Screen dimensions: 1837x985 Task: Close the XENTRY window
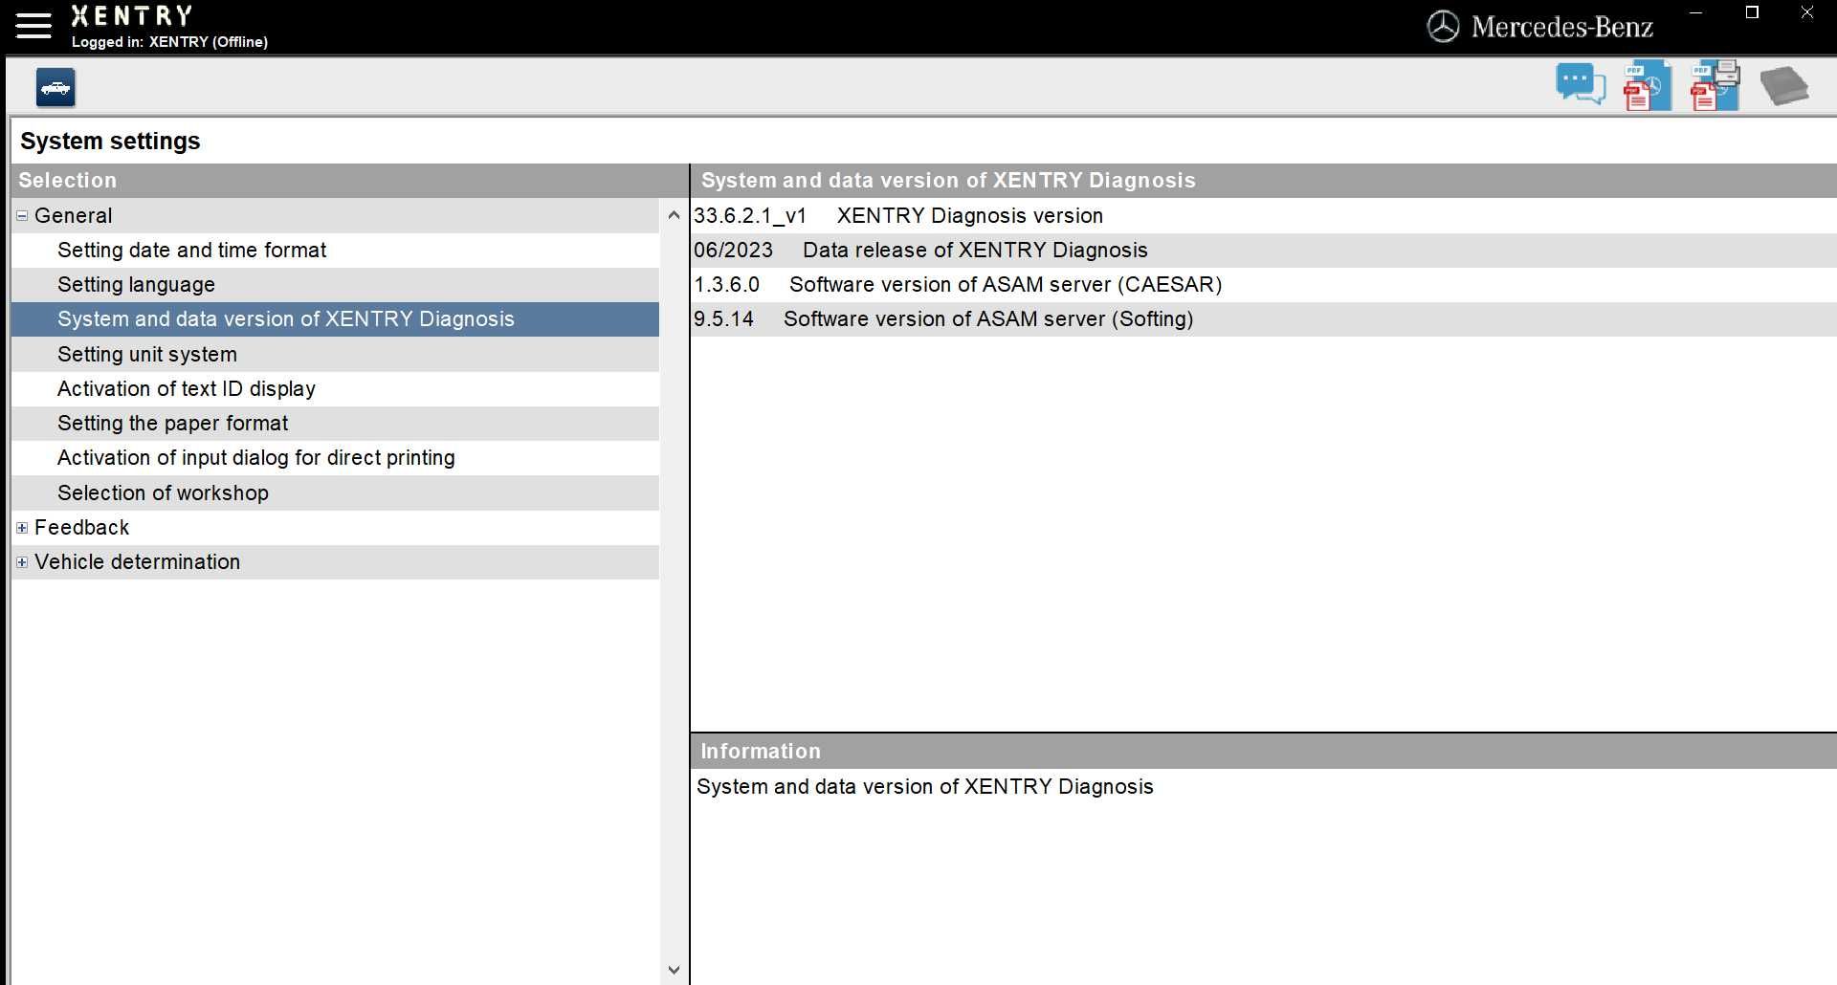tap(1806, 13)
